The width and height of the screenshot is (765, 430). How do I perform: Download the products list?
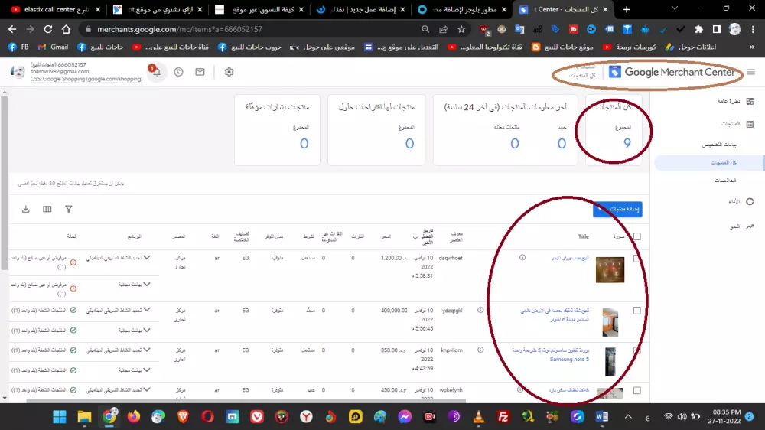pos(26,209)
